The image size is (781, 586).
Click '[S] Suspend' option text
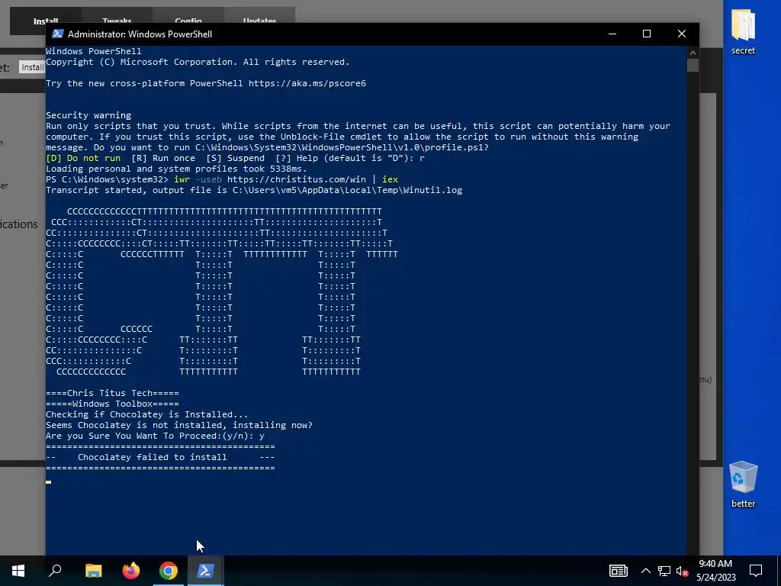236,158
